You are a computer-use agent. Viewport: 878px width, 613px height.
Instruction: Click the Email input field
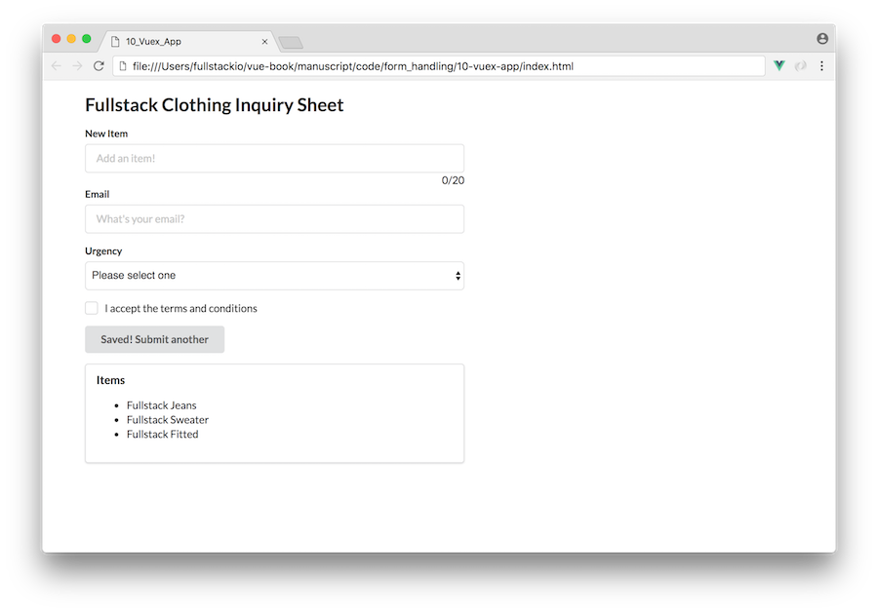[274, 219]
